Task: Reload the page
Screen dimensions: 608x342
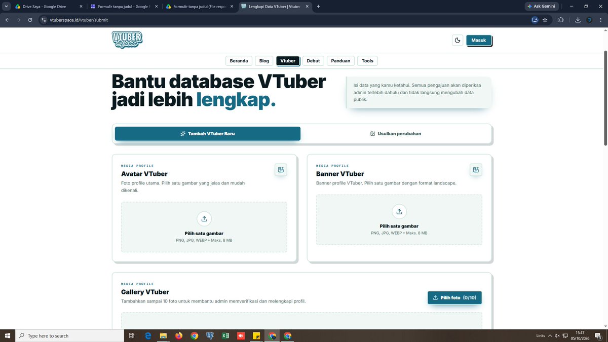Action: point(30,20)
